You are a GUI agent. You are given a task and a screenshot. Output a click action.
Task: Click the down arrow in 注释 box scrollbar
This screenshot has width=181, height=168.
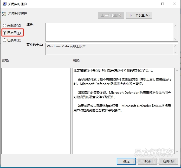coord(176,39)
